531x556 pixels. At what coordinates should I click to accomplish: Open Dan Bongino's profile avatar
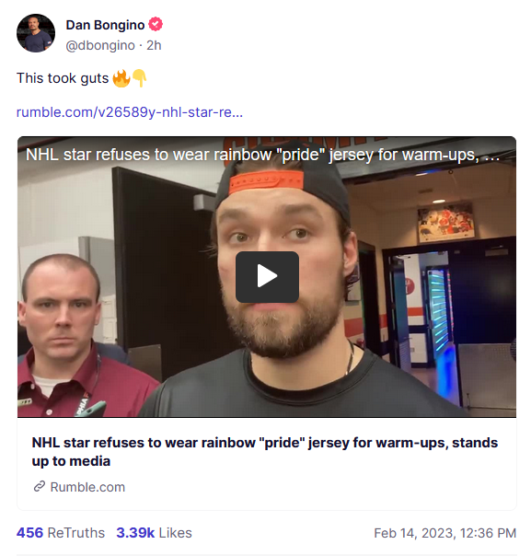[36, 33]
